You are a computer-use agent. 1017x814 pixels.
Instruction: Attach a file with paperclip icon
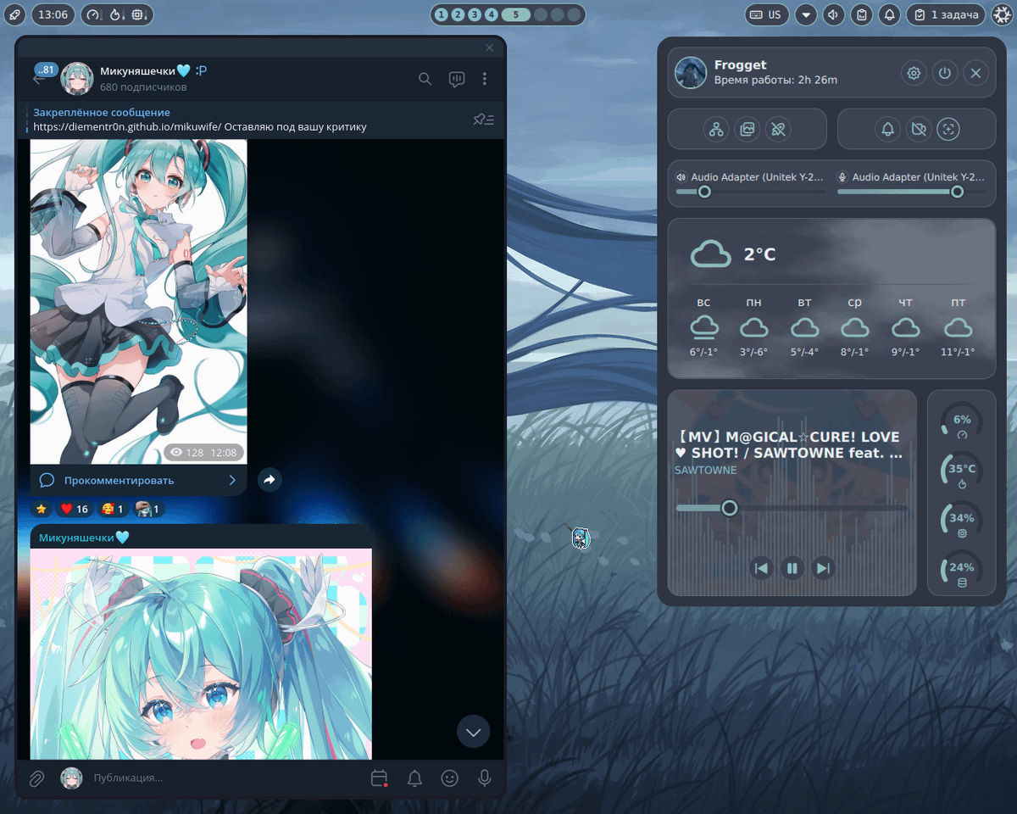pyautogui.click(x=36, y=778)
